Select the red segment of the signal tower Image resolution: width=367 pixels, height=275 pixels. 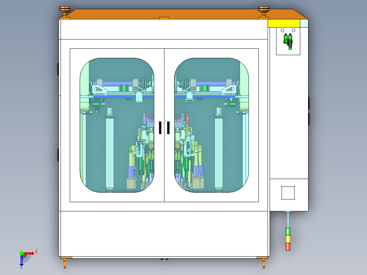tap(288, 246)
